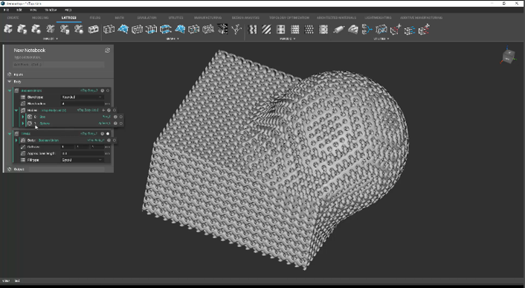Toggle visibility circle on Bodies list row
The image size is (525, 288).
point(115,110)
